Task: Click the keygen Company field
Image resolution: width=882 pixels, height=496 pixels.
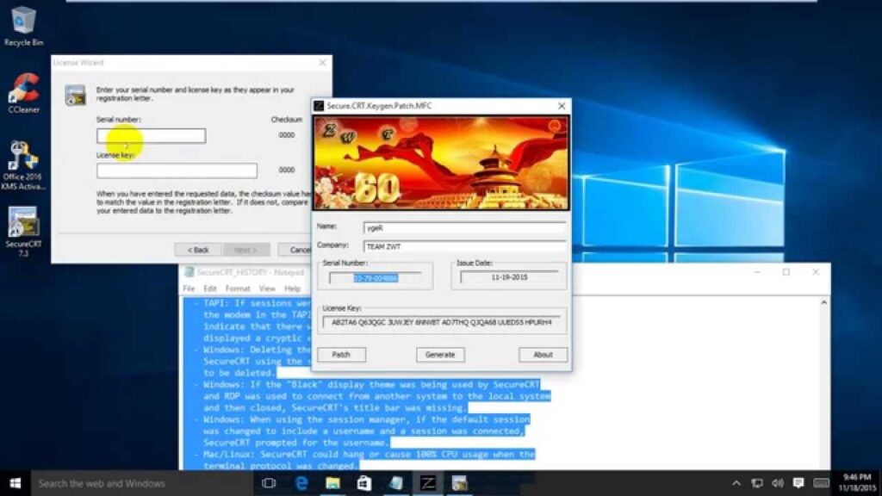Action: click(x=464, y=246)
